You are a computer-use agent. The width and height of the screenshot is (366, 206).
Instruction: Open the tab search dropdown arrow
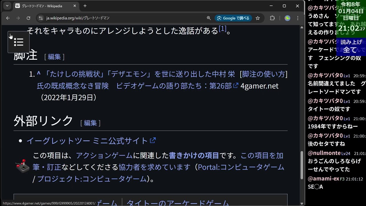[7, 6]
